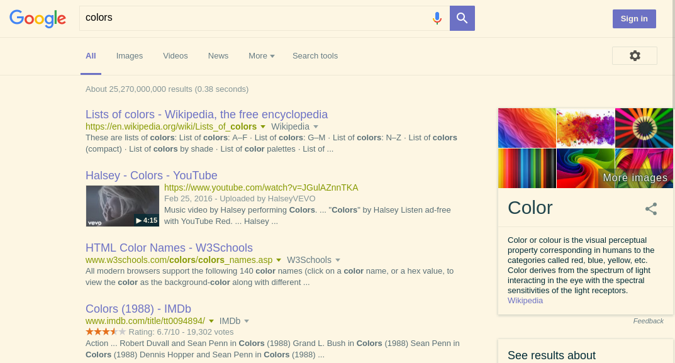675x363 pixels.
Task: Follow the Wikipedia link in Color panel
Action: [x=525, y=301]
